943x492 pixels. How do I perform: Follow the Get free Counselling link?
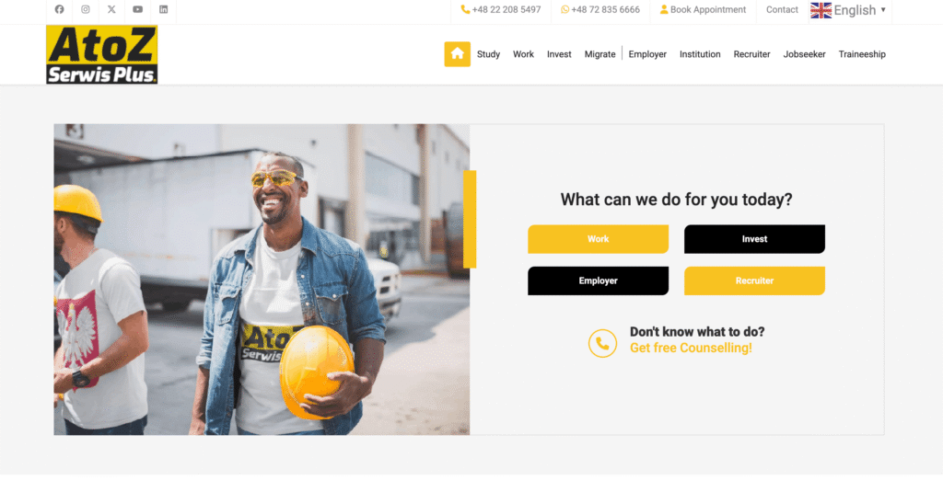coord(691,348)
